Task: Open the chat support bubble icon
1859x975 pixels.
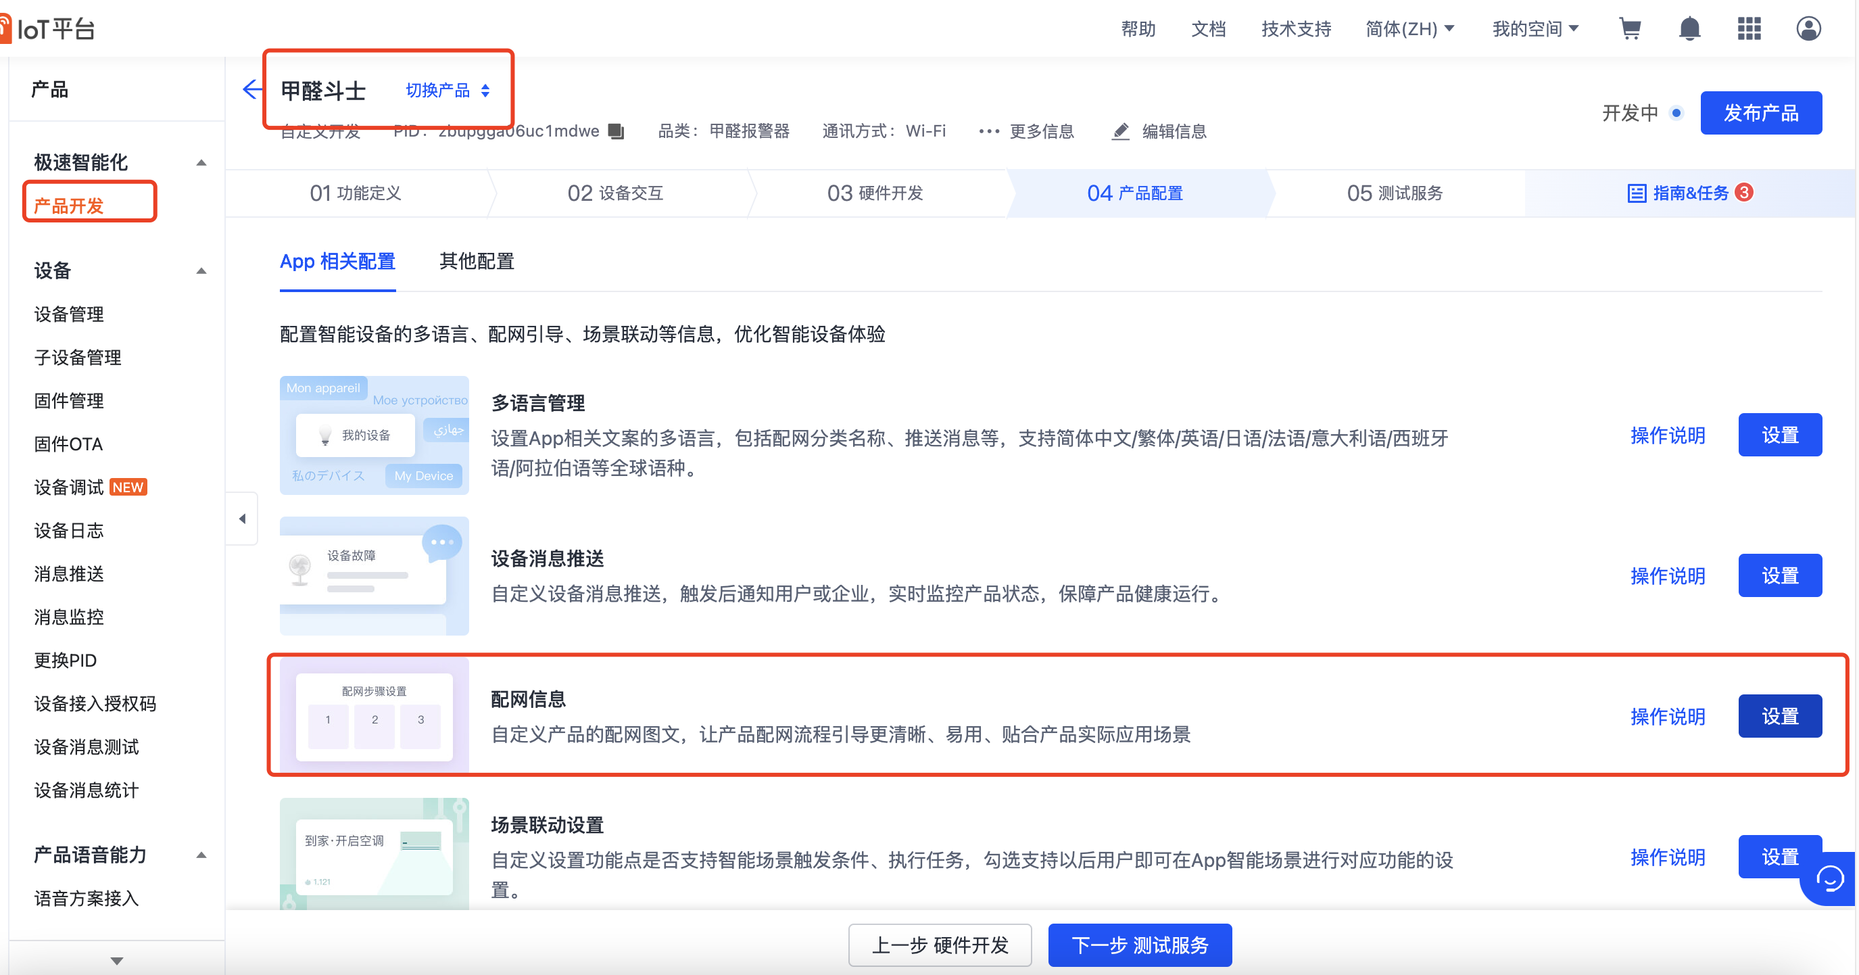Action: [1829, 878]
